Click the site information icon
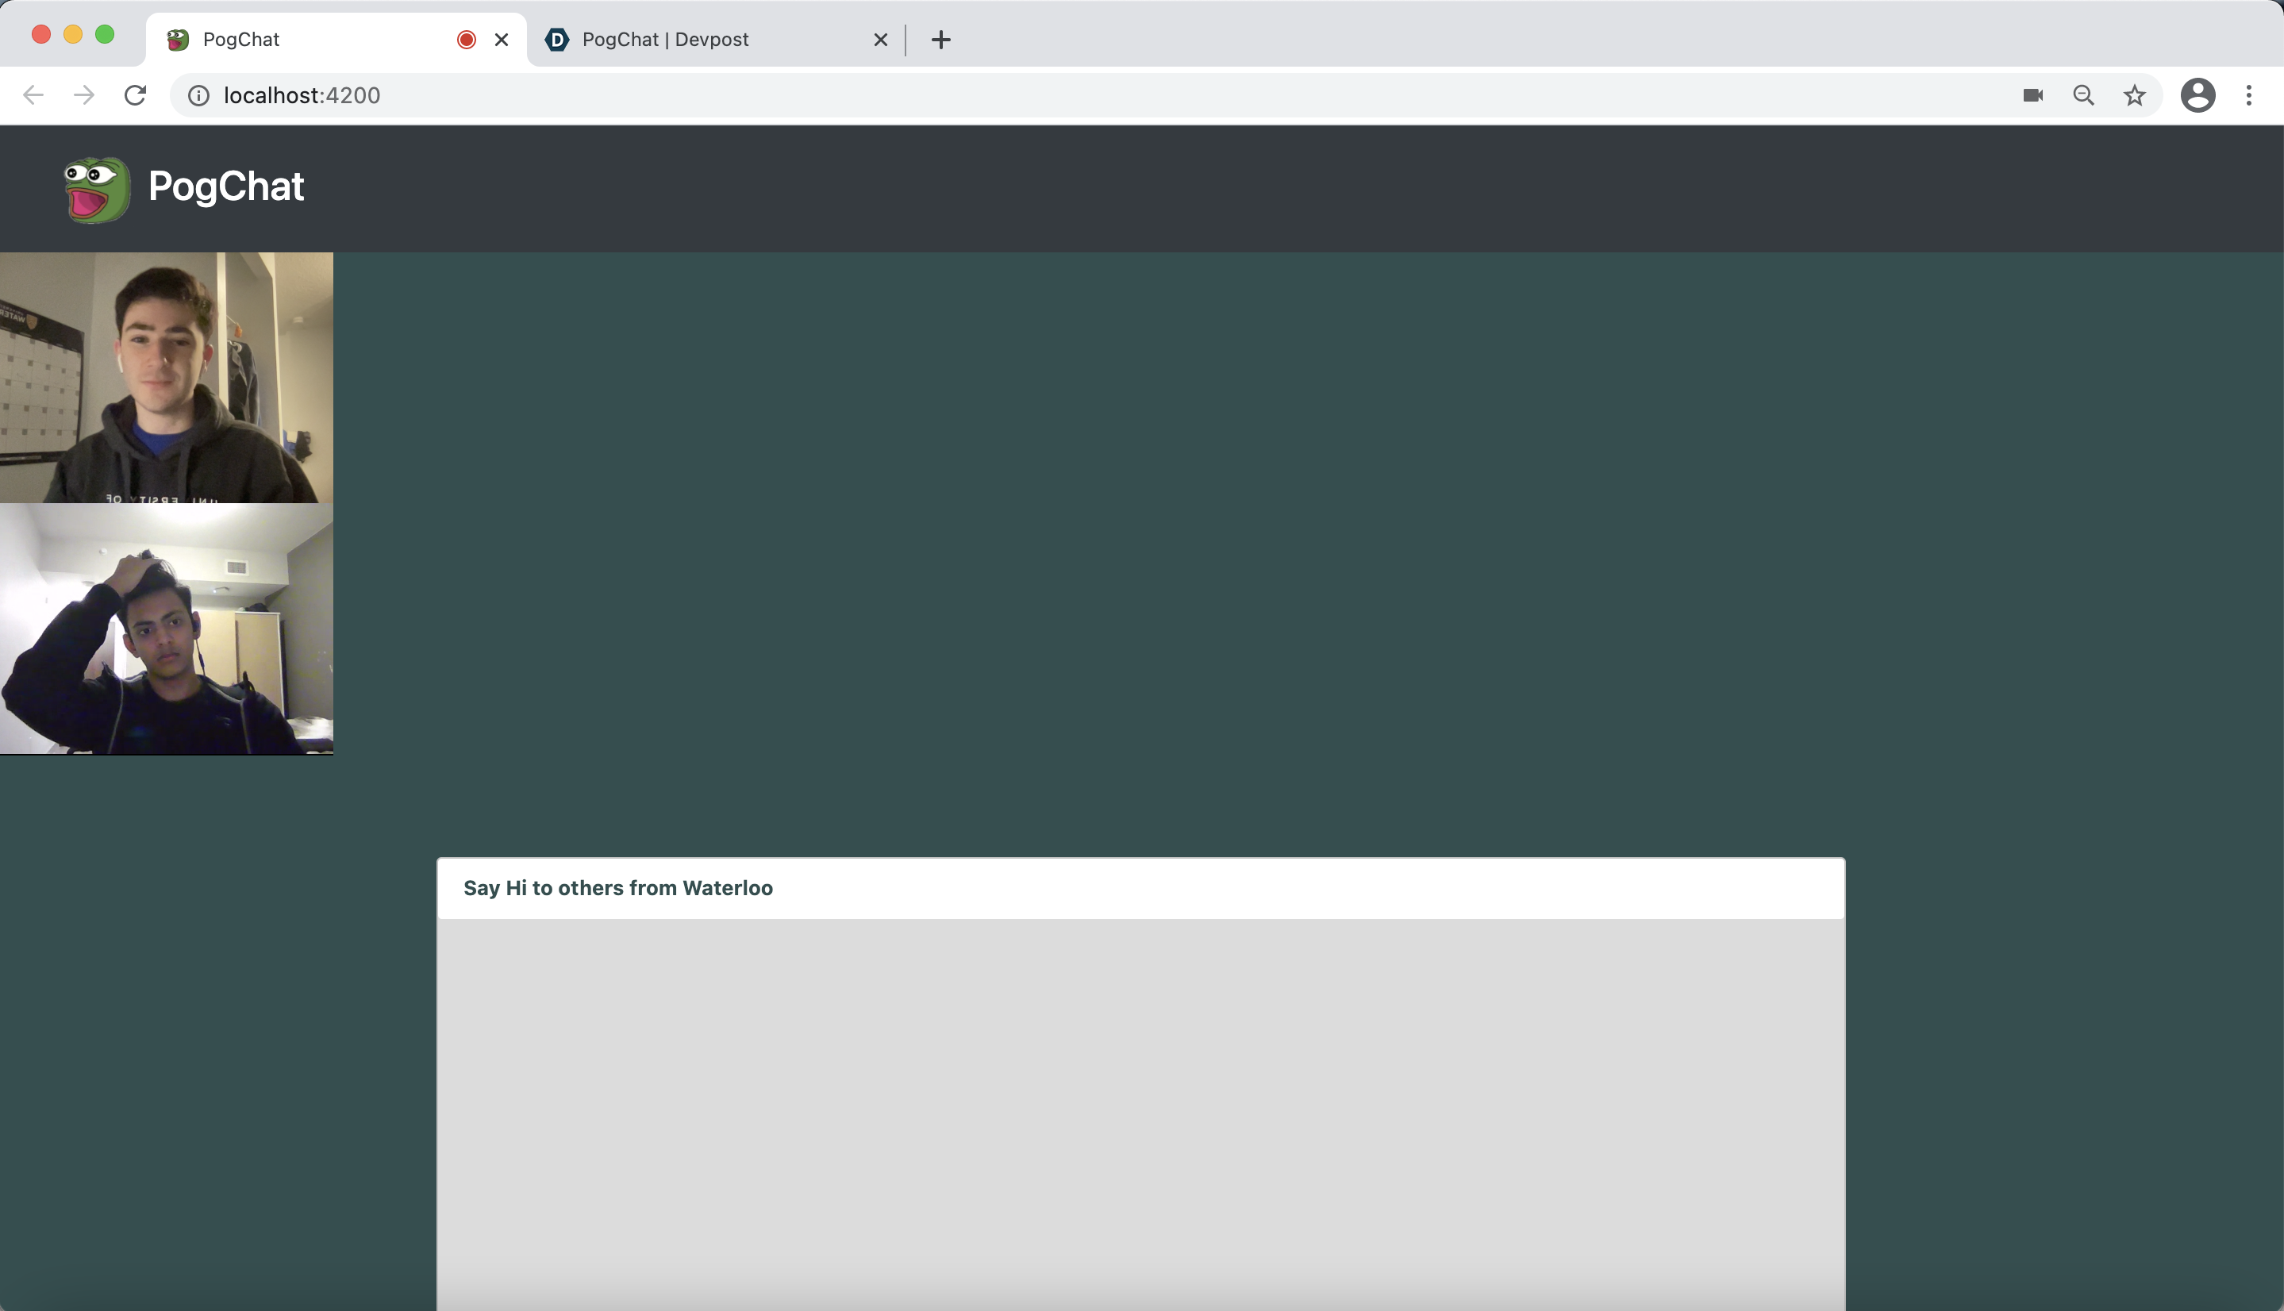Screen dimensions: 2284x1311 point(199,95)
